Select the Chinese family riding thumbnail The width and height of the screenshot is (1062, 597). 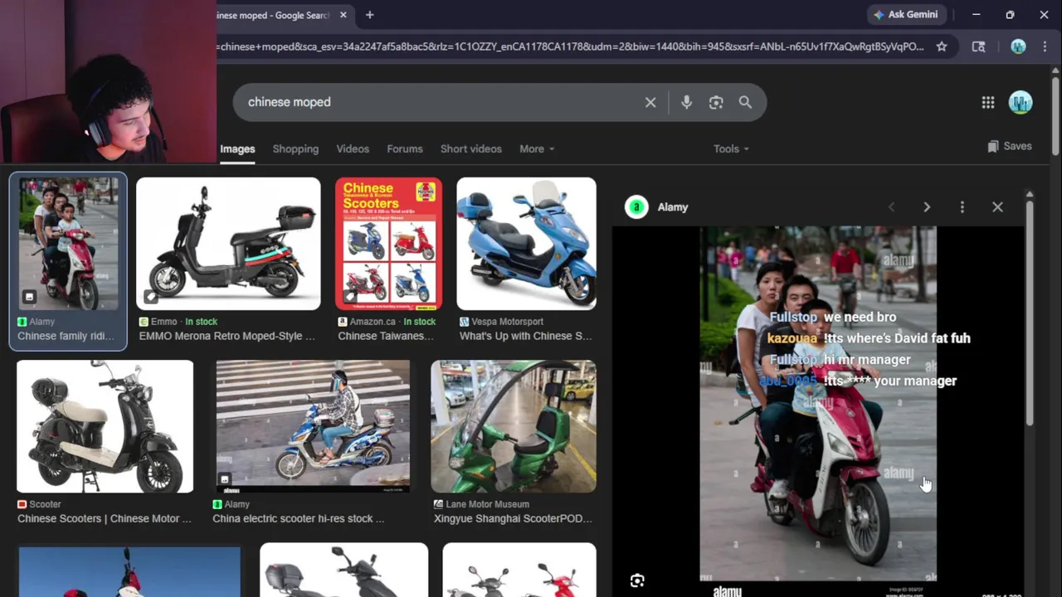(68, 243)
